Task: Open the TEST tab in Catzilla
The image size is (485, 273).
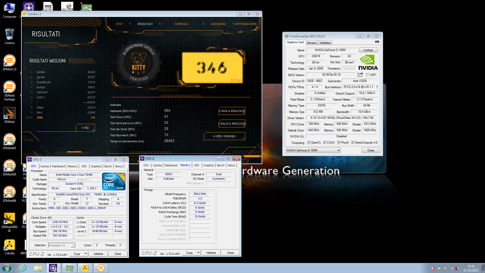Action: pyautogui.click(x=119, y=24)
